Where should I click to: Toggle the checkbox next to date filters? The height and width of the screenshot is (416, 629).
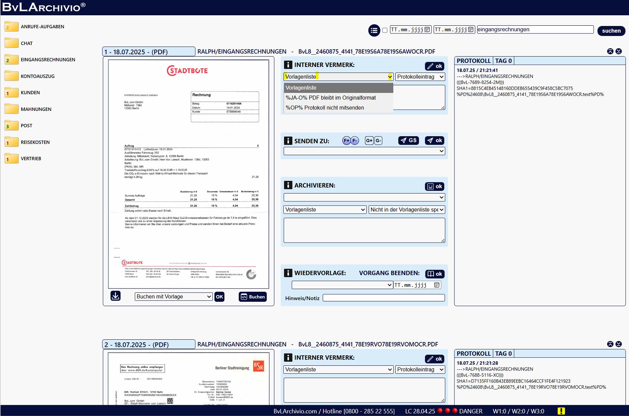[x=385, y=30]
